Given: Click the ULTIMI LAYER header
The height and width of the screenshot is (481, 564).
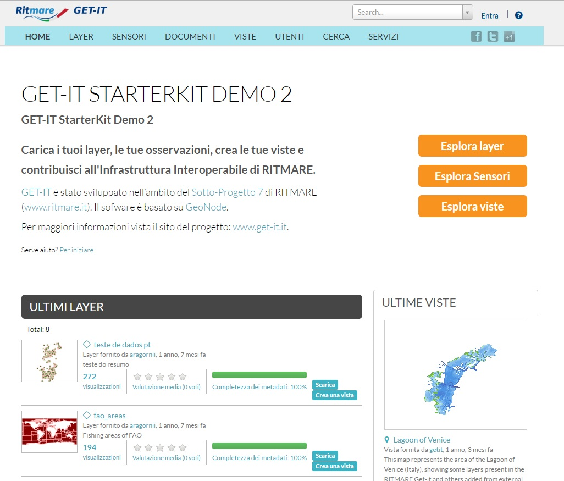Looking at the screenshot, I should pos(192,307).
